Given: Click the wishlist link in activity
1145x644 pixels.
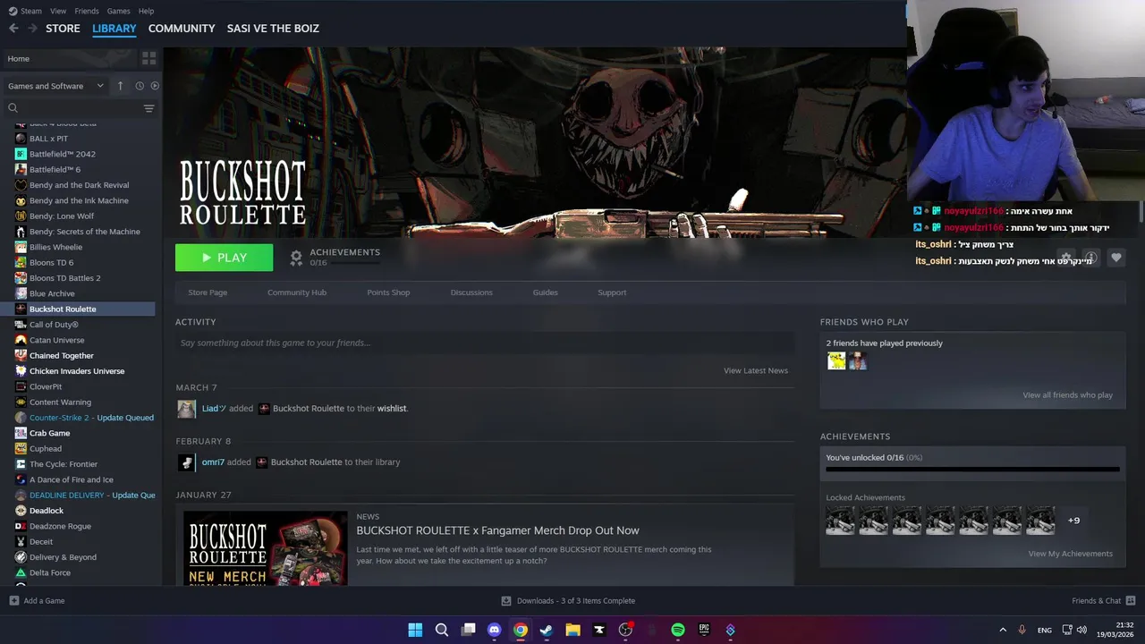Looking at the screenshot, I should (x=391, y=409).
